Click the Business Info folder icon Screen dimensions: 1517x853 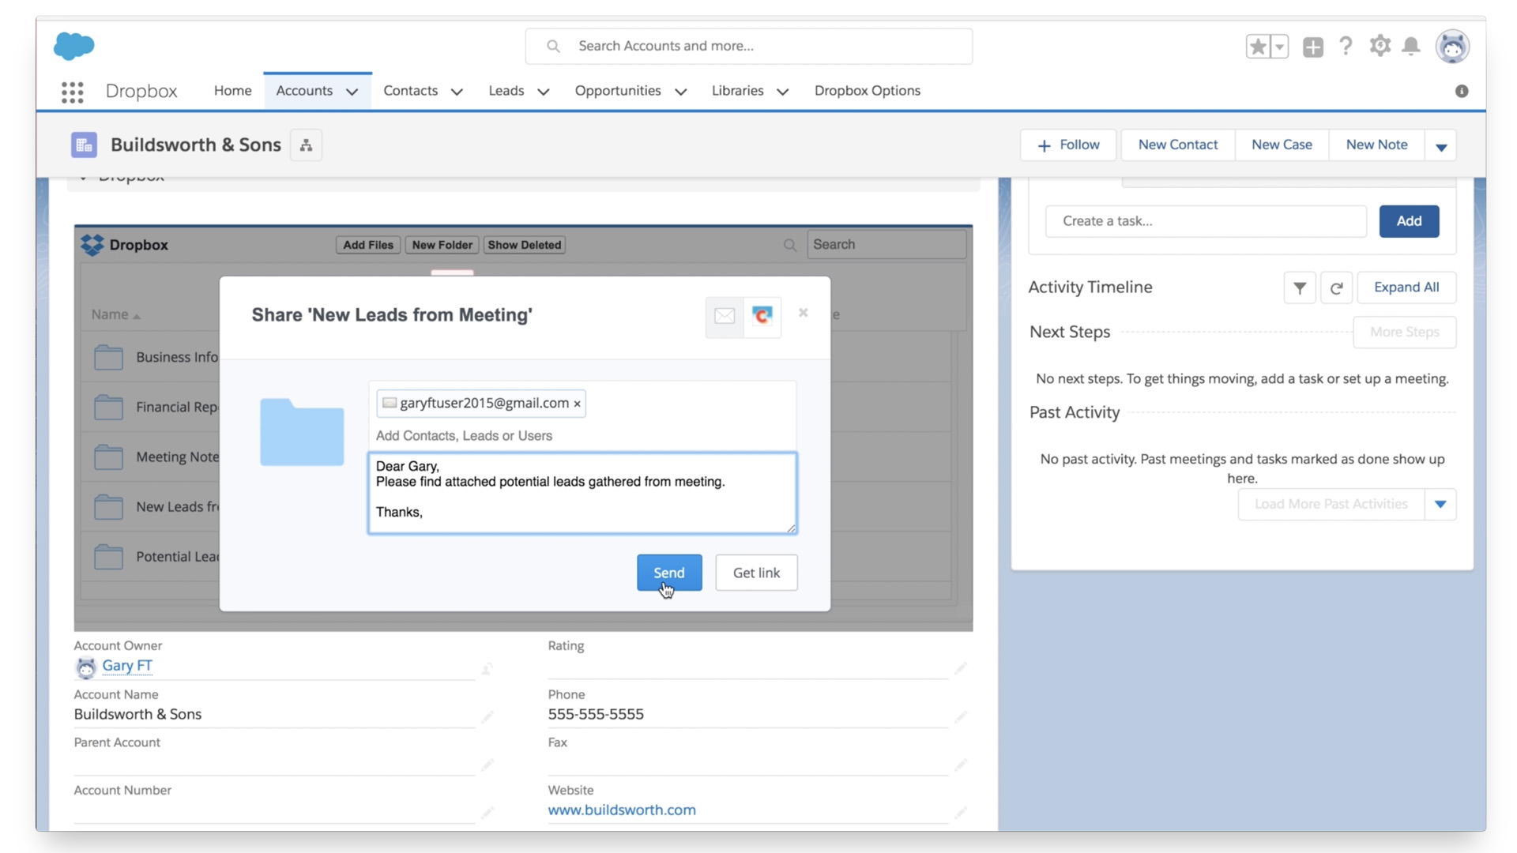pos(108,358)
